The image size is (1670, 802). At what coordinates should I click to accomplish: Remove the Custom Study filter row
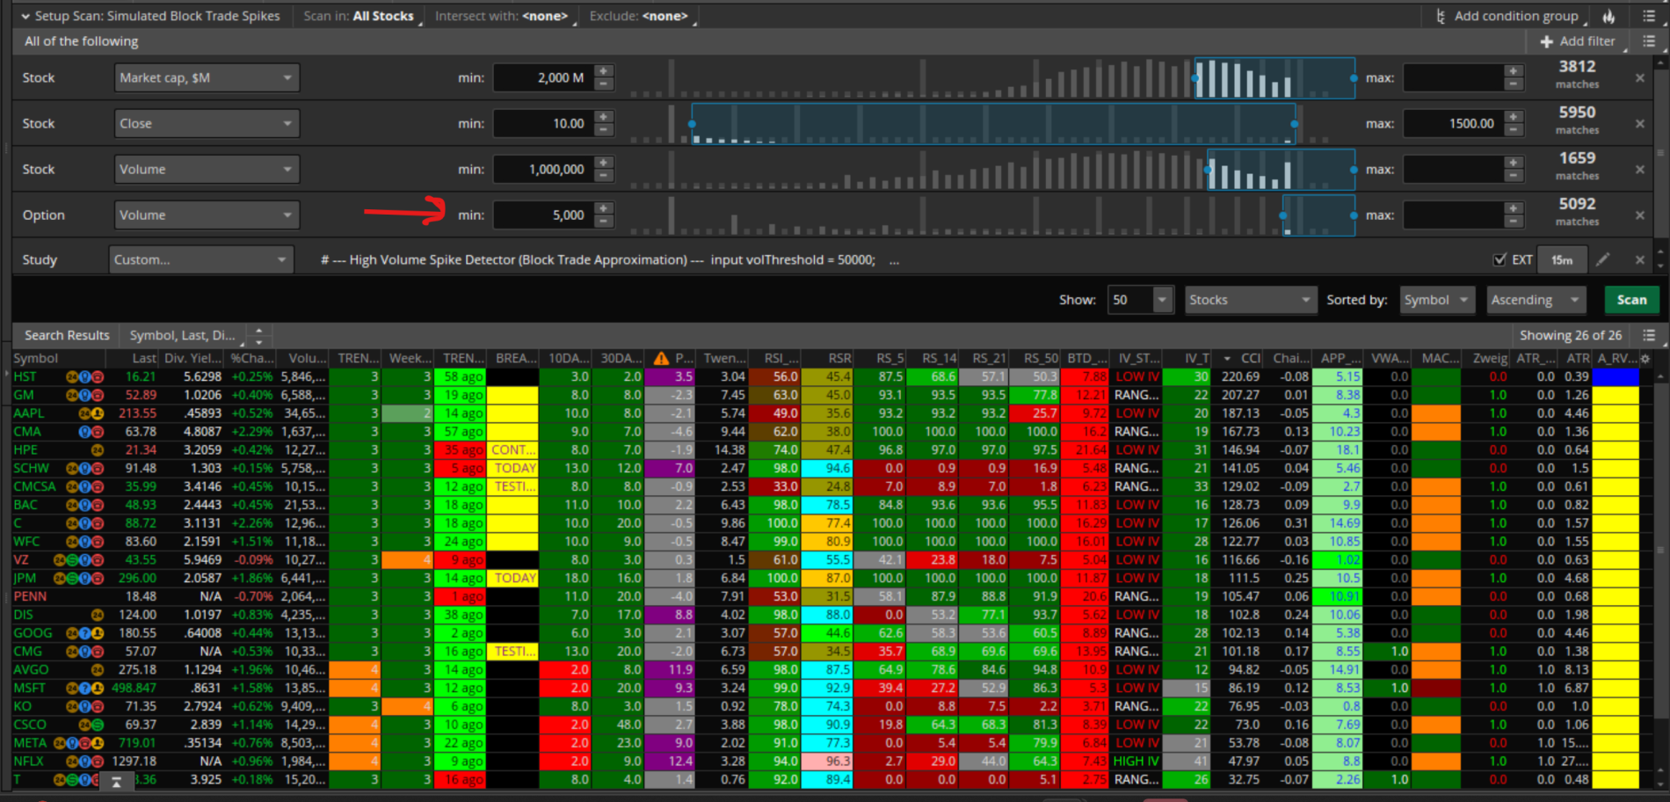click(1640, 260)
